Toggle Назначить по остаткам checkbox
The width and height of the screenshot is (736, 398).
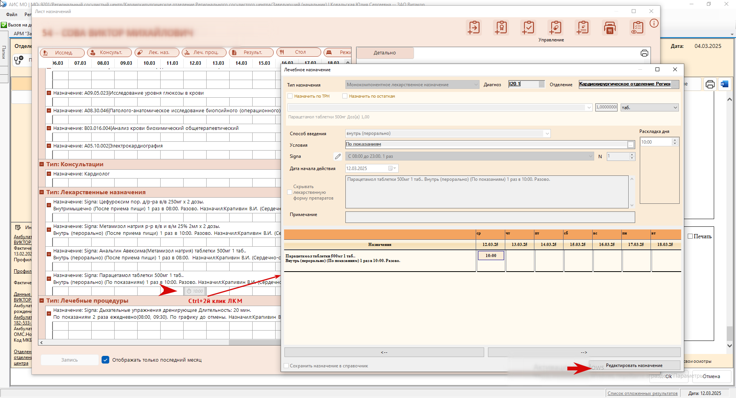(x=345, y=96)
